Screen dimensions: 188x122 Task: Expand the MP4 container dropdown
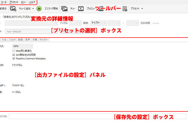point(22,46)
